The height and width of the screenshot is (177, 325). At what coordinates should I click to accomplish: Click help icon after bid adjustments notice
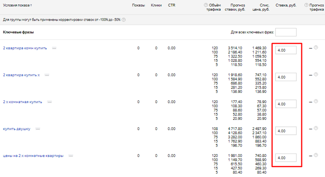point(123,20)
